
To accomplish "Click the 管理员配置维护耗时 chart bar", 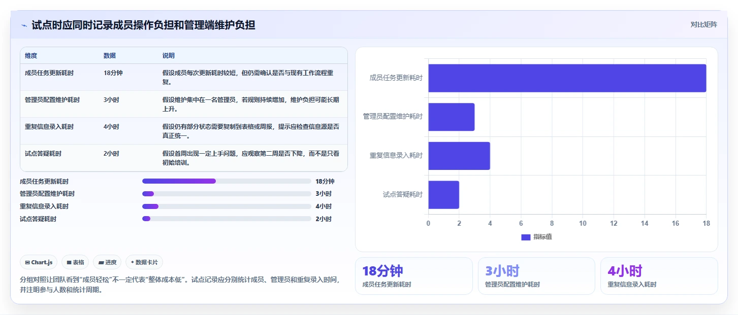I will (451, 117).
